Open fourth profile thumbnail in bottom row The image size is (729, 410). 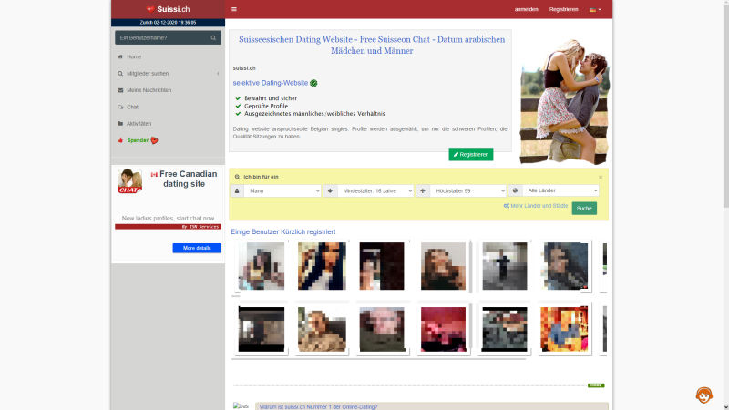point(443,329)
